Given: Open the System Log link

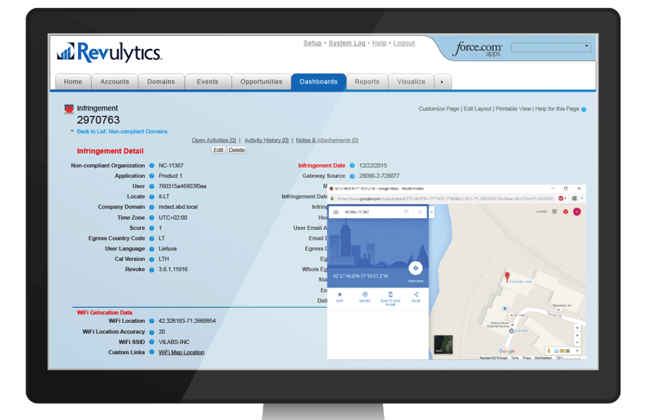Looking at the screenshot, I should [346, 43].
